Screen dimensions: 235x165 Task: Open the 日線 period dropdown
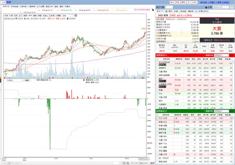(x=68, y=16)
